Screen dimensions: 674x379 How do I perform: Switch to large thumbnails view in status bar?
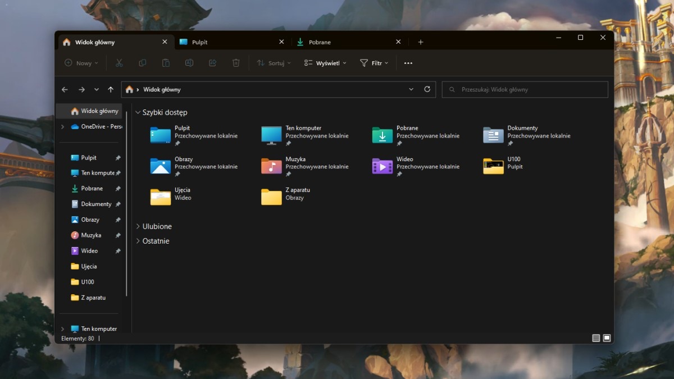[x=607, y=338]
